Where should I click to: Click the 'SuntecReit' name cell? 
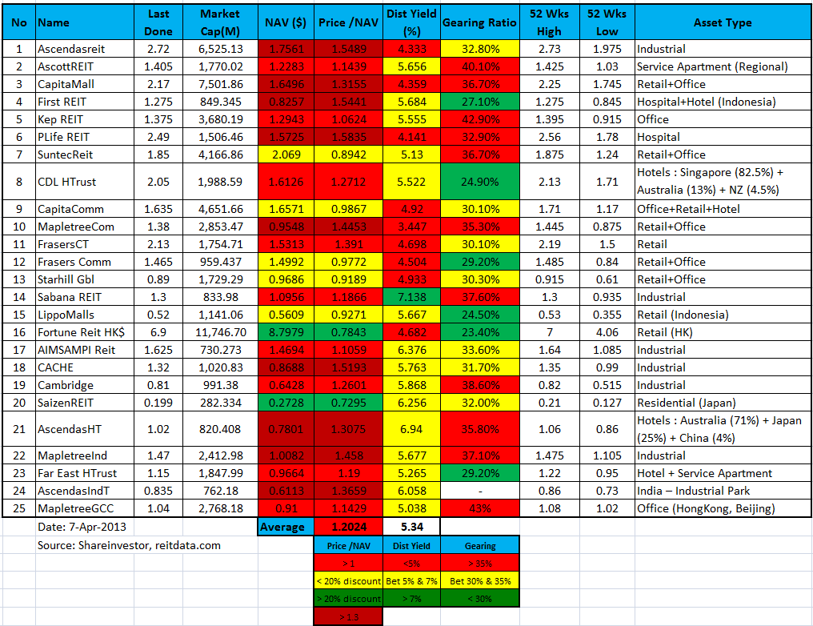85,154
